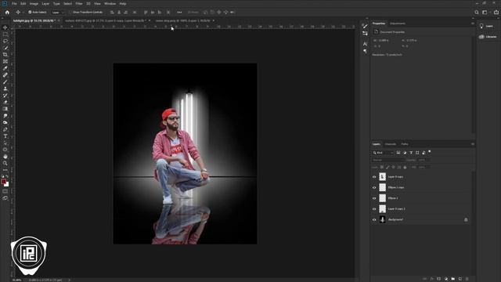The image size is (501, 282).
Task: Open the Learn panel button
Action: [487, 26]
